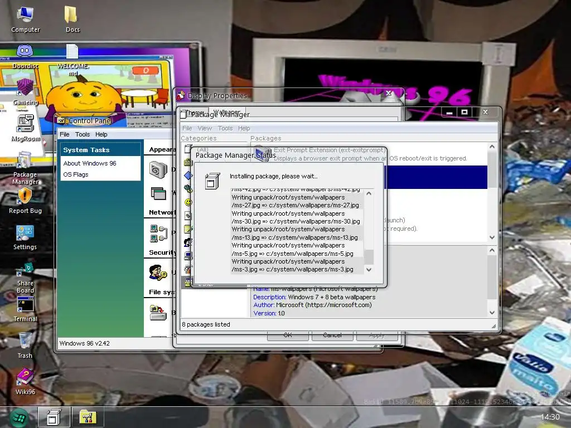Click down arrow of Packages list scrollbar
571x428 pixels.
(x=492, y=237)
